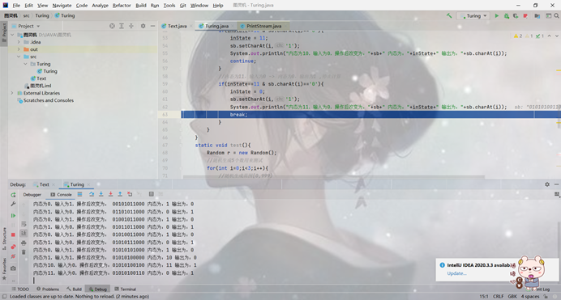Switch to PrintStream.java editor tab

(x=263, y=26)
